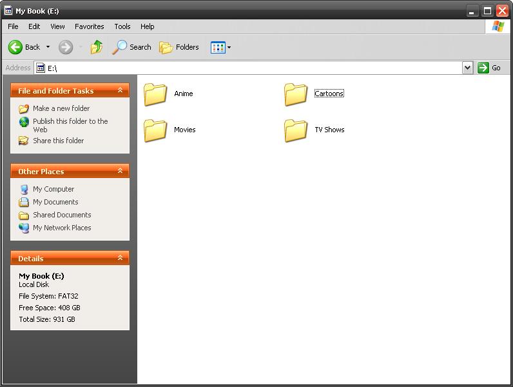Click the green Back arrow icon

click(15, 47)
